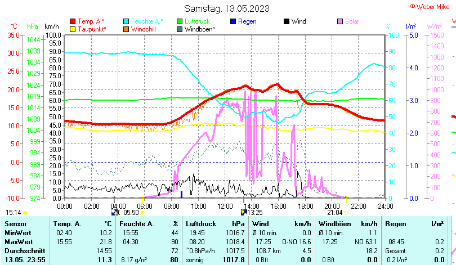Click the W/m² axis unit label
This screenshot has width=456, height=265.
(x=434, y=26)
